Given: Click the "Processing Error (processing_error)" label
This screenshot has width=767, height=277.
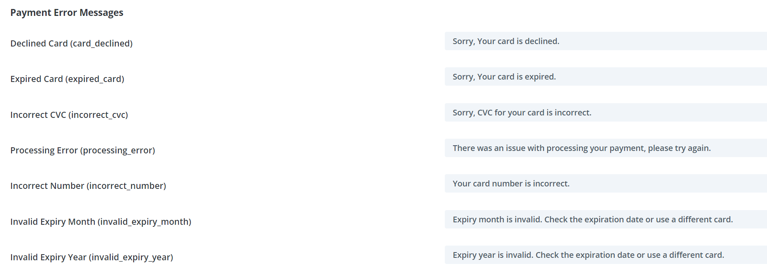Looking at the screenshot, I should [82, 150].
